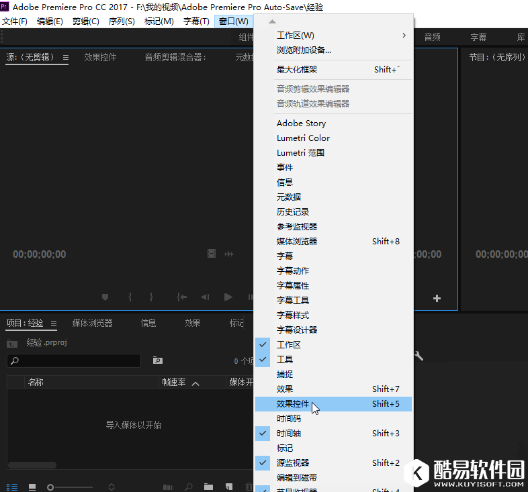
Task: Switch to the 音频 workspace tab
Action: 433,37
